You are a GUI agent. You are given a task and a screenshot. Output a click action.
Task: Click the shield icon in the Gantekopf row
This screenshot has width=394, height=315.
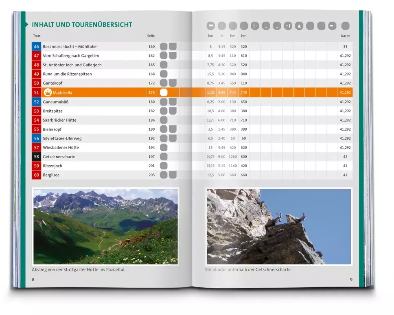click(x=173, y=83)
